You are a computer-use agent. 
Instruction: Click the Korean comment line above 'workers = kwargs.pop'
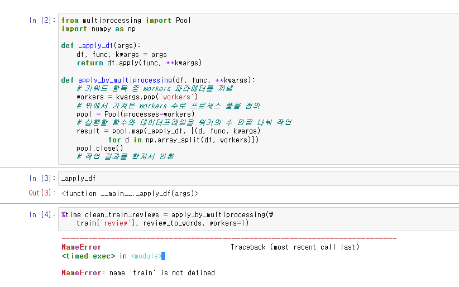click(x=155, y=88)
